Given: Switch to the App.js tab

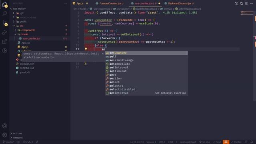Looking at the screenshot, I should pyautogui.click(x=80, y=4).
